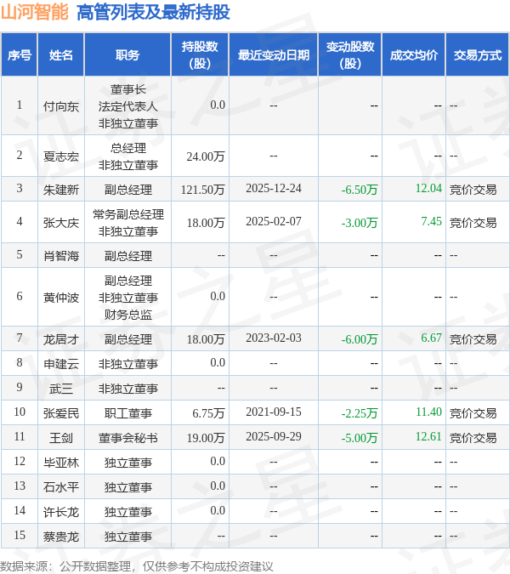Screen dimensions: 510x574
Task: Select the name 石水平
Action: point(61,487)
